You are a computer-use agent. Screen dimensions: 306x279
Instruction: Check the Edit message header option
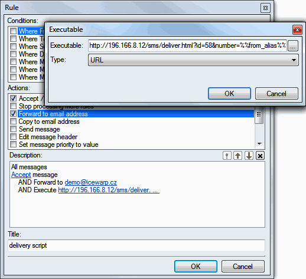[x=13, y=137]
